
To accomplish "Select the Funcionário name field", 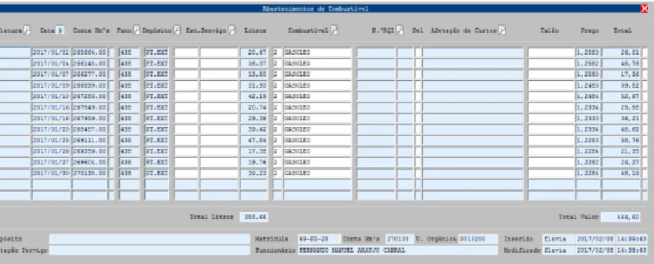I will pyautogui.click(x=398, y=251).
